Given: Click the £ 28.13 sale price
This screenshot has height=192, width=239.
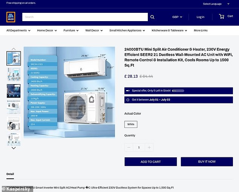Looking at the screenshot, I should click(x=131, y=76).
